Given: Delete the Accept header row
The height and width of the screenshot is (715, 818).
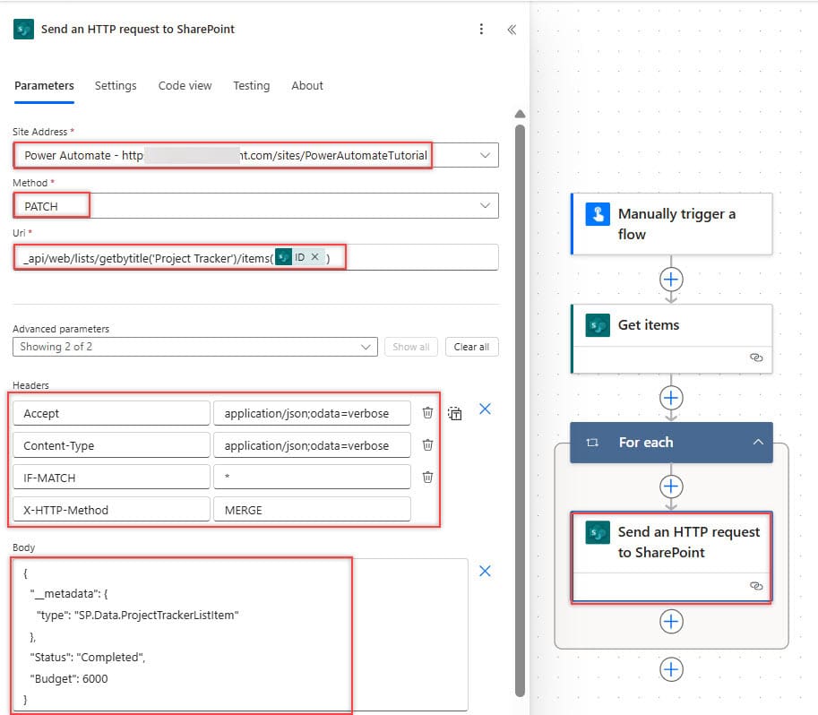Looking at the screenshot, I should pyautogui.click(x=427, y=413).
